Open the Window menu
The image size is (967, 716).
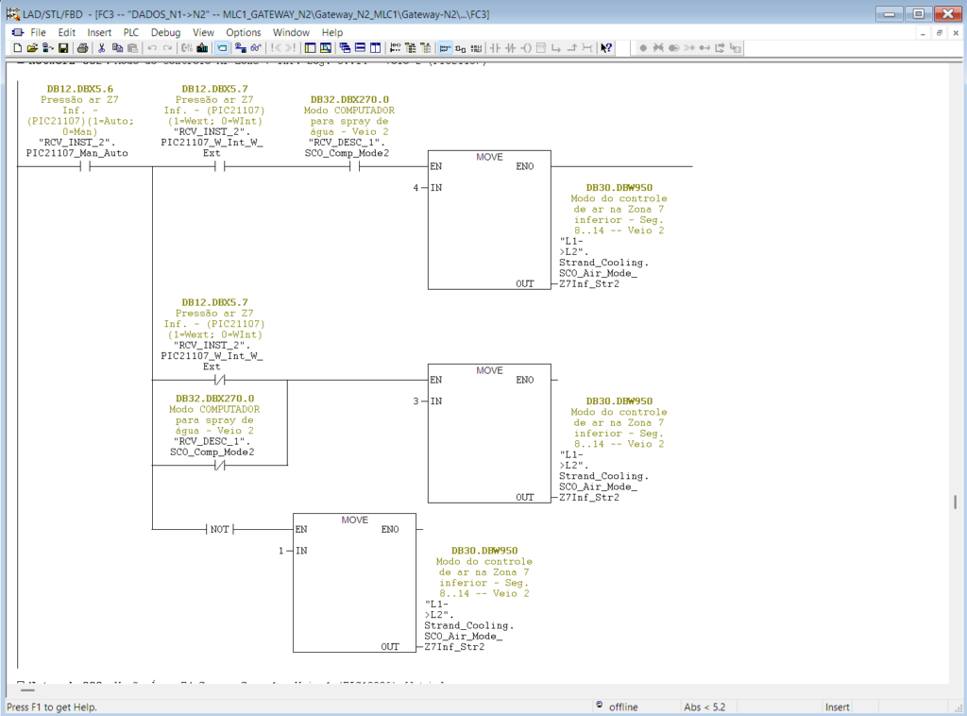click(x=291, y=33)
